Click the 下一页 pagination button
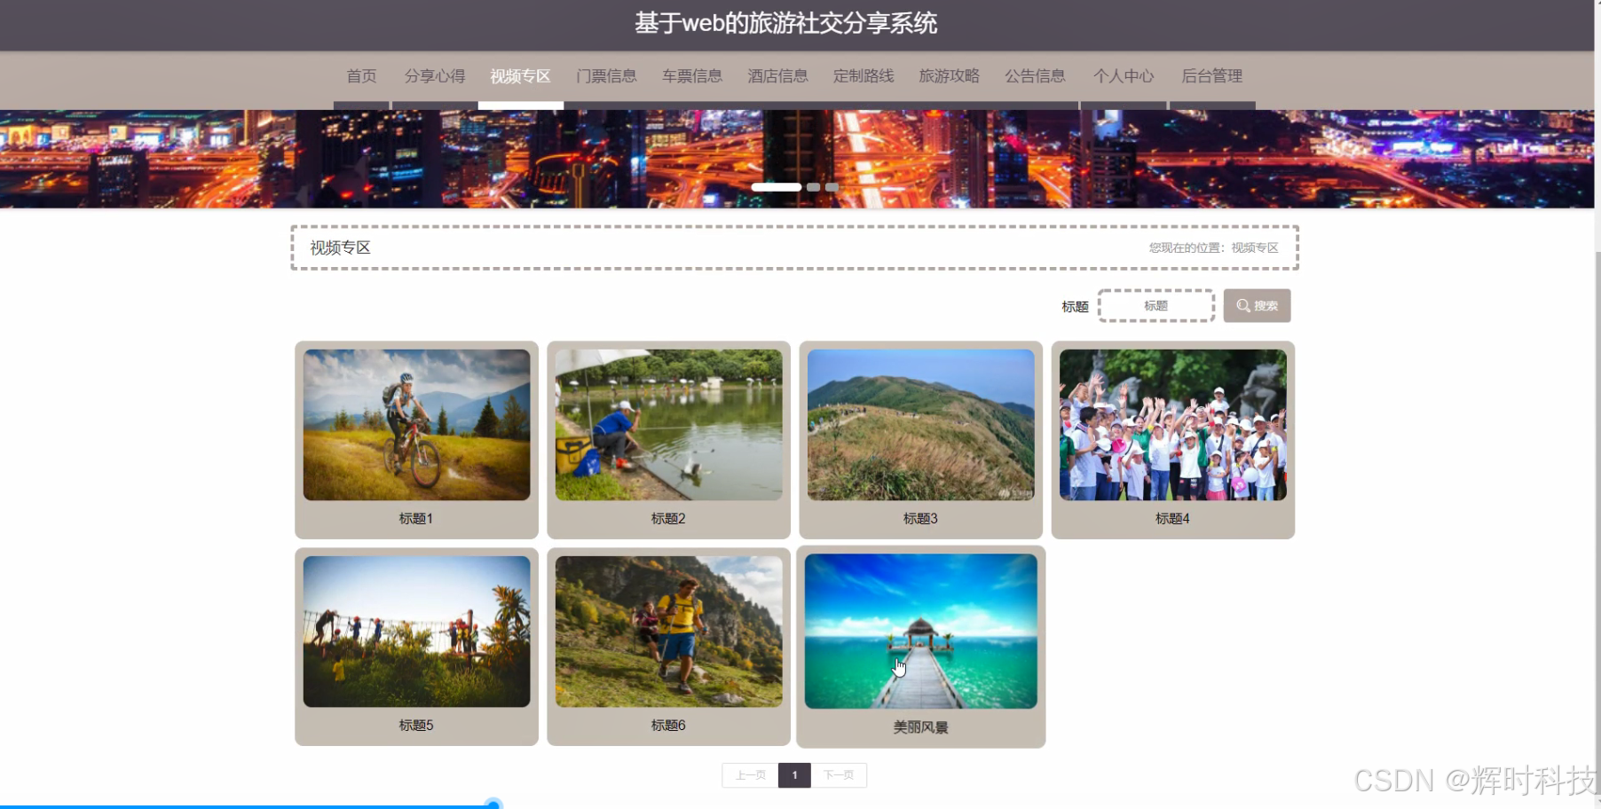The image size is (1601, 809). [839, 774]
